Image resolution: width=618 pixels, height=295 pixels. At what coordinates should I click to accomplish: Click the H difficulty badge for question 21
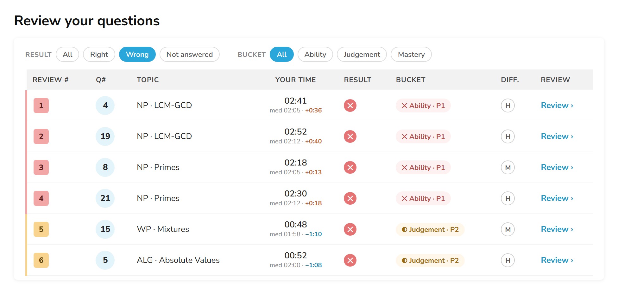coord(508,198)
